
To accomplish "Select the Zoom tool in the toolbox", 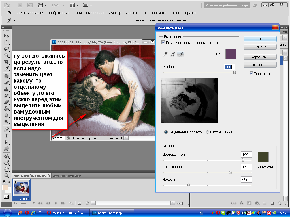I will (x=7, y=175).
